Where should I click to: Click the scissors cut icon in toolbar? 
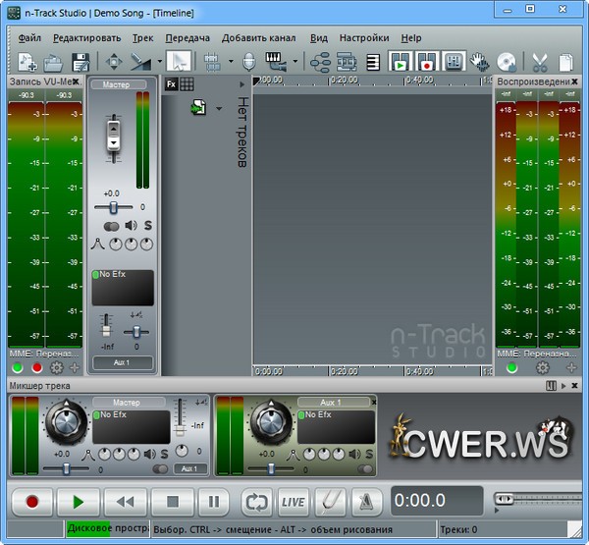click(539, 61)
